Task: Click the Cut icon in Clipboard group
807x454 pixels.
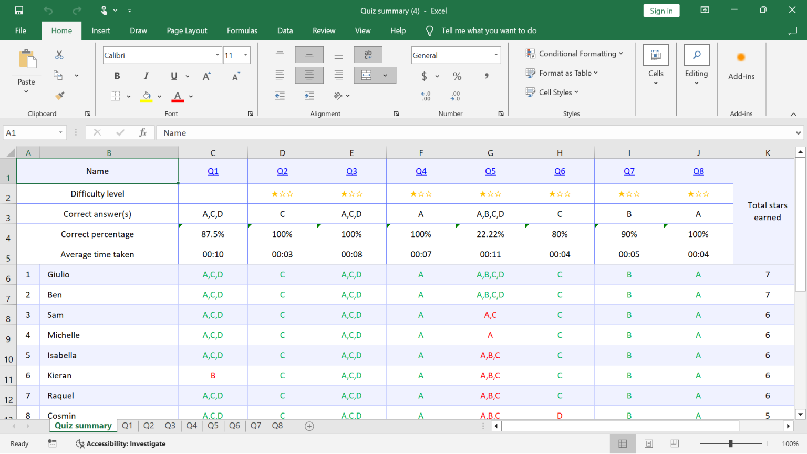Action: click(59, 55)
